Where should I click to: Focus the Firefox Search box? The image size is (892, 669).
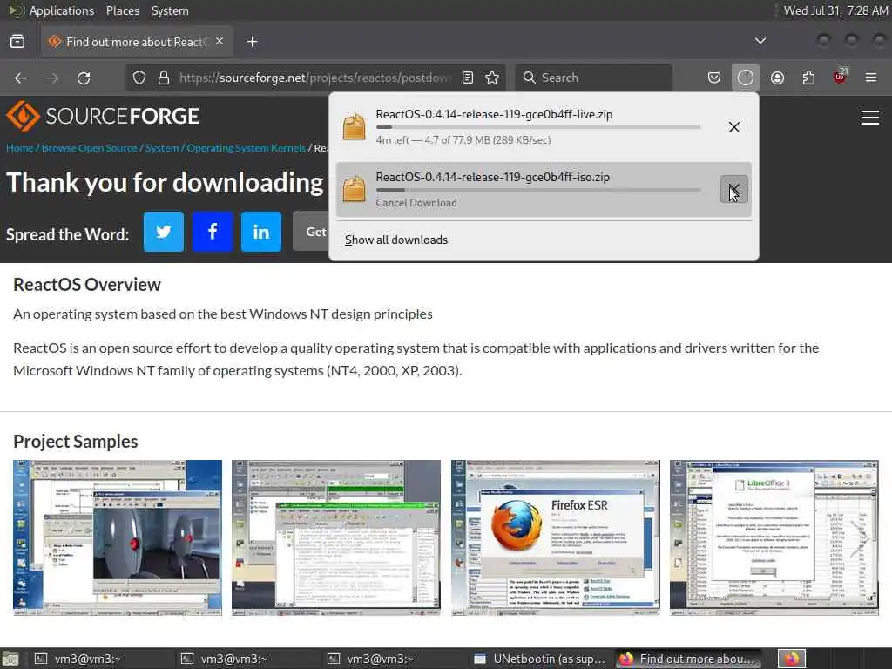pos(593,78)
